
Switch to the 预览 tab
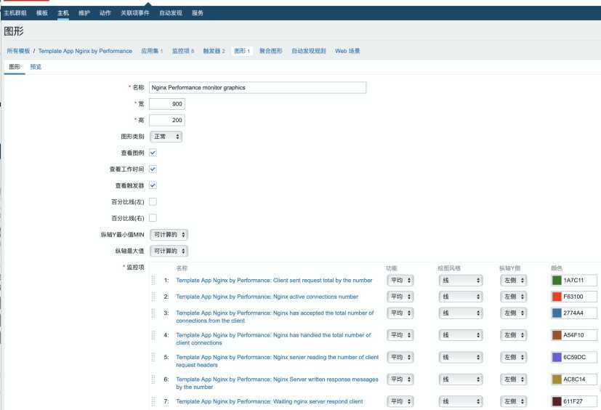(36, 67)
